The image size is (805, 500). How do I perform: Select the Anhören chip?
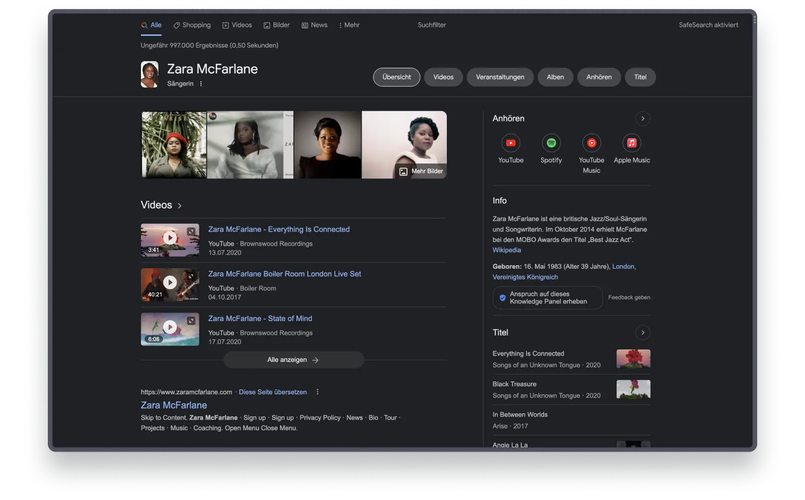point(599,77)
